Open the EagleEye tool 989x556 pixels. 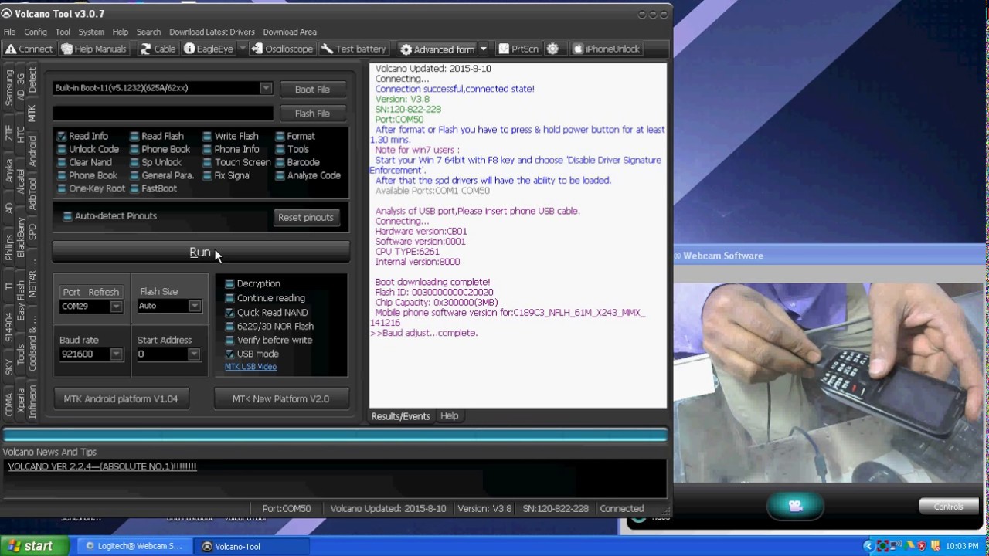pos(208,49)
